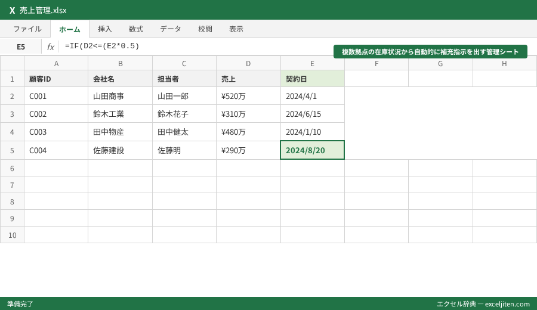Select cell 2024/1/10

click(312, 132)
